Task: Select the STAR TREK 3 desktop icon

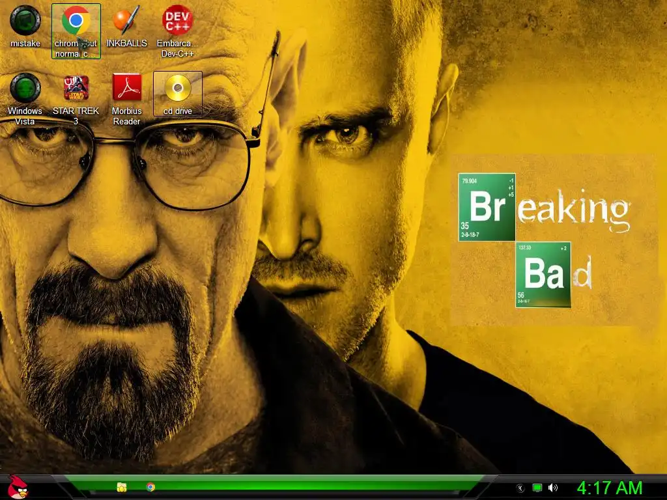Action: tap(76, 99)
